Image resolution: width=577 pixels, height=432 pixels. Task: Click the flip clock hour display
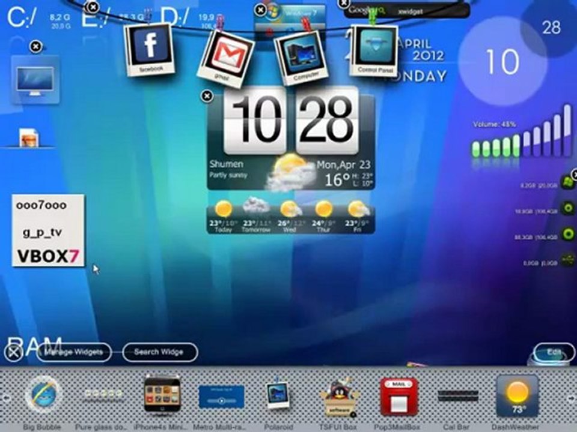[255, 119]
